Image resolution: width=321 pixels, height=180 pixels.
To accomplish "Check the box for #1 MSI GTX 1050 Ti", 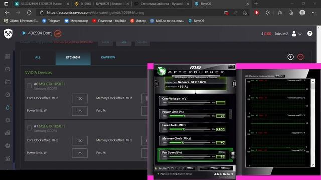I will tap(29, 128).
